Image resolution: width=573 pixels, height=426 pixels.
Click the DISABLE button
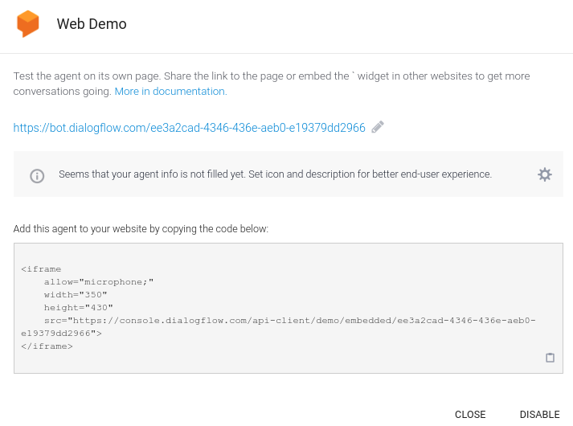tap(540, 414)
